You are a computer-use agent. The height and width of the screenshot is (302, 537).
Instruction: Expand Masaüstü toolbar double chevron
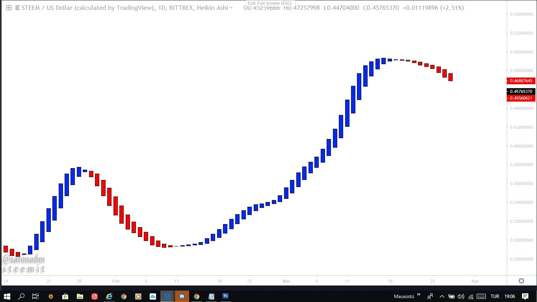coord(418,294)
